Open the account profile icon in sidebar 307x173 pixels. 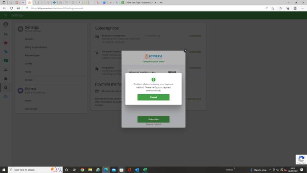pos(6,24)
